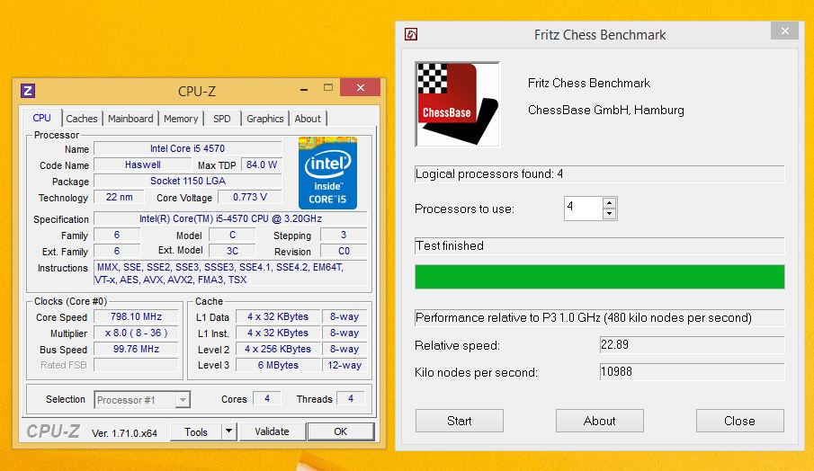This screenshot has height=471, width=814.
Task: Start the Fritz Chess benchmark
Action: tap(460, 421)
